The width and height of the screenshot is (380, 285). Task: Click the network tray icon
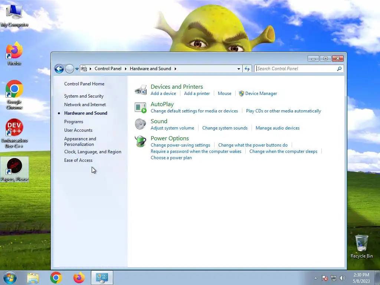(334, 278)
